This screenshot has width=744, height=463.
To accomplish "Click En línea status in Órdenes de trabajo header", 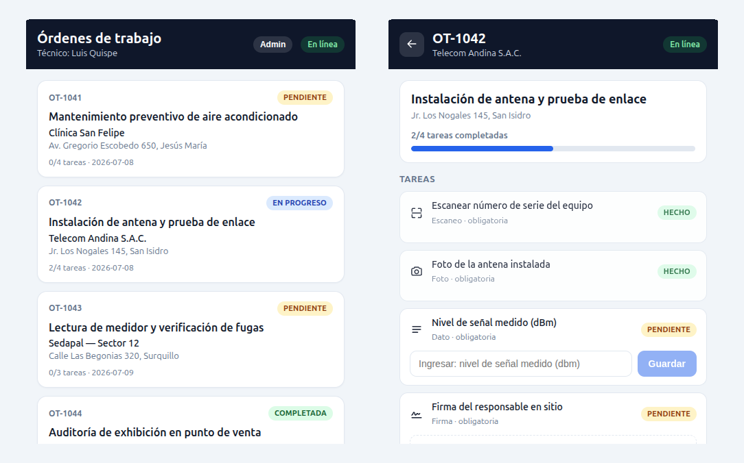I will (323, 45).
